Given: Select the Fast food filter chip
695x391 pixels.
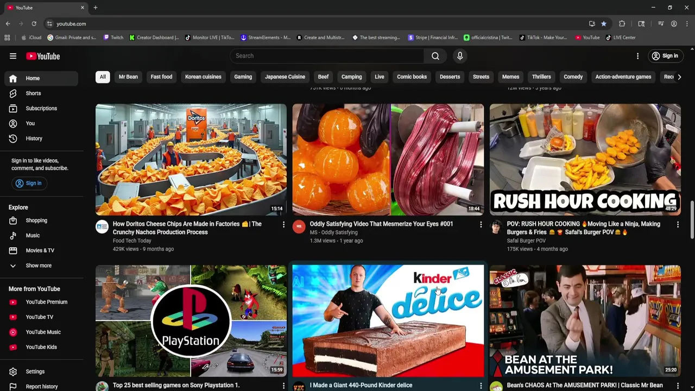Looking at the screenshot, I should tap(161, 77).
